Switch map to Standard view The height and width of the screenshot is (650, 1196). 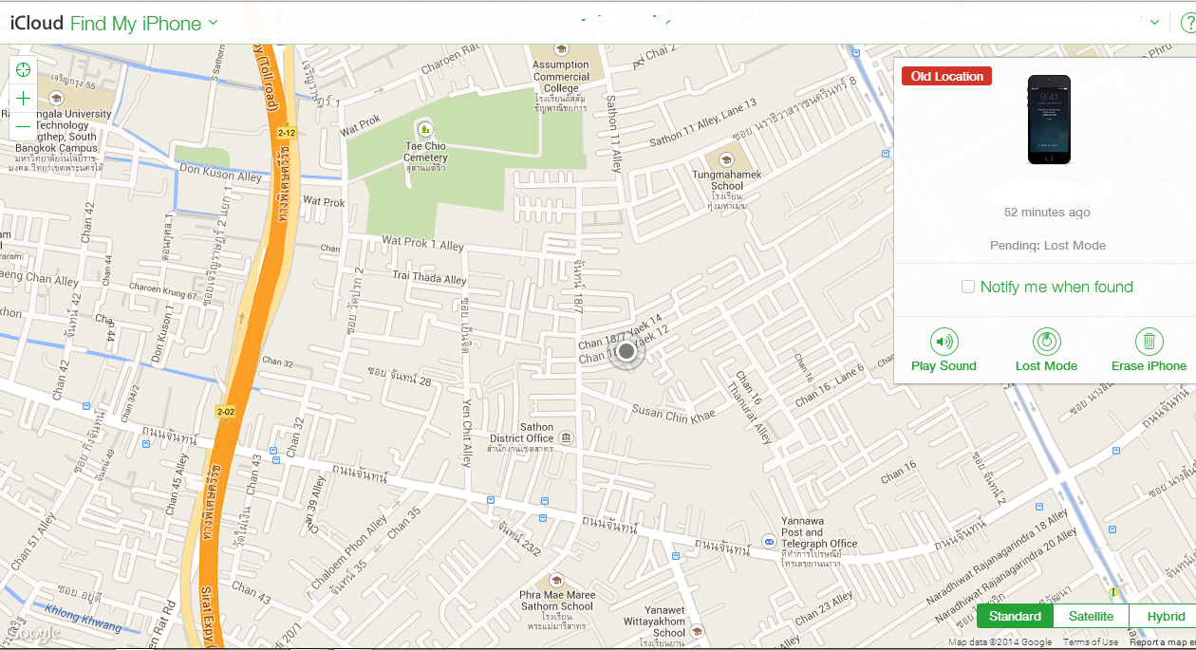pos(1015,617)
